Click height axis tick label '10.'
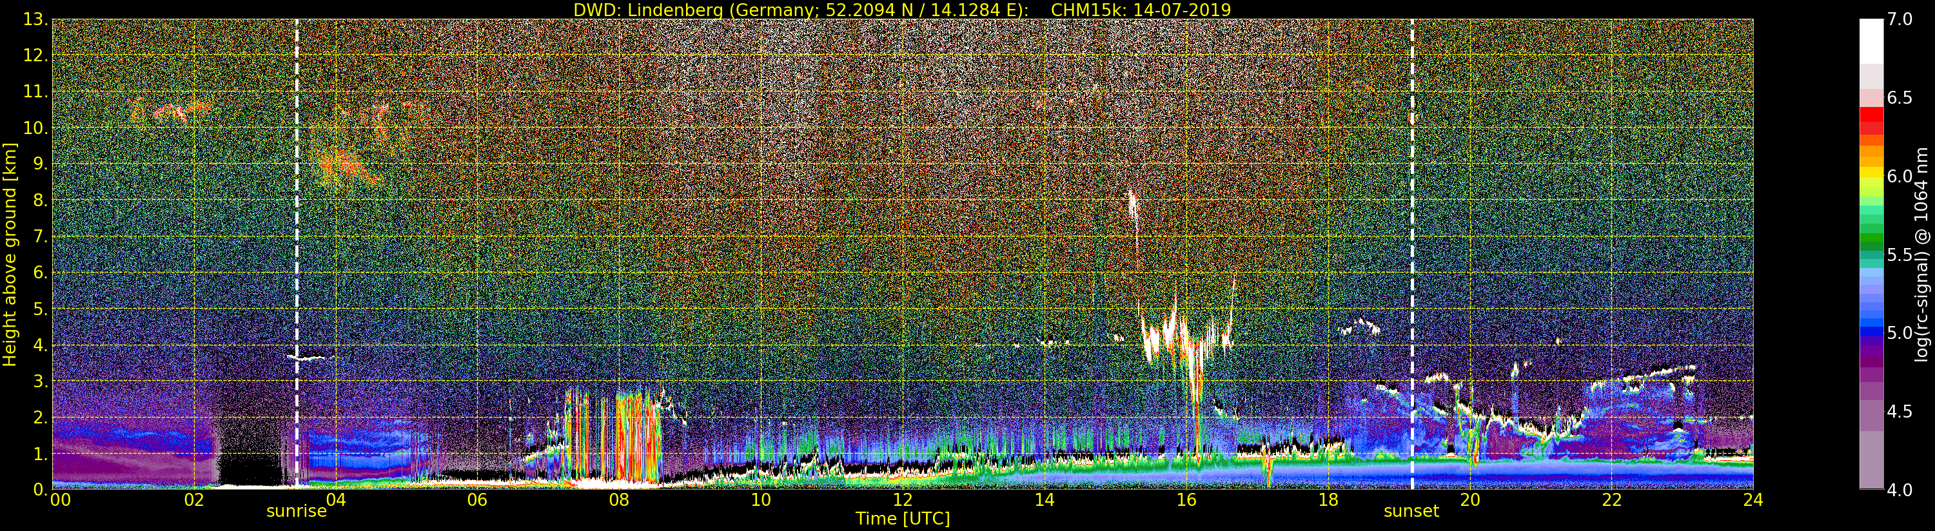This screenshot has height=531, width=1935. tap(35, 128)
